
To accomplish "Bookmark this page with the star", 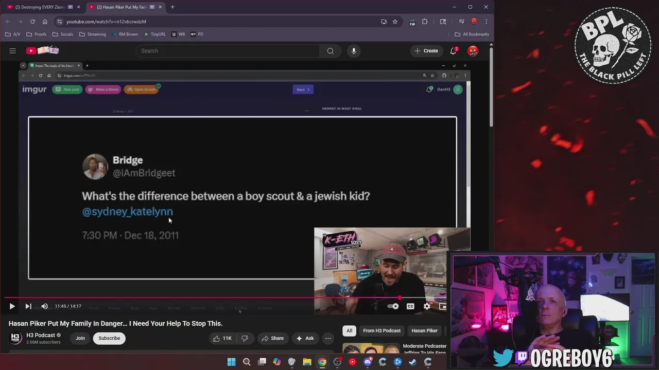I will click(x=395, y=22).
